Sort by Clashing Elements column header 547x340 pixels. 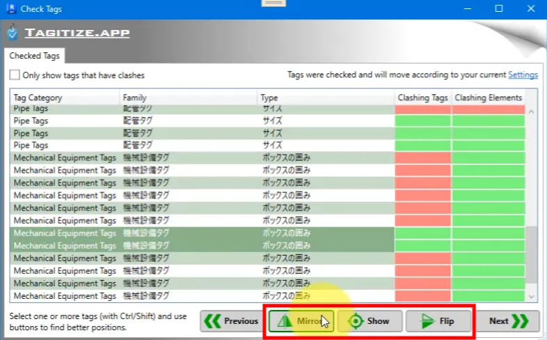488,98
